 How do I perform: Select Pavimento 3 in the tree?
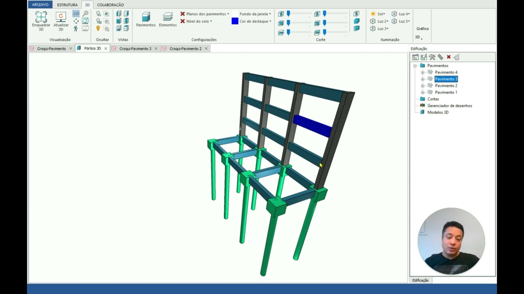(x=446, y=79)
